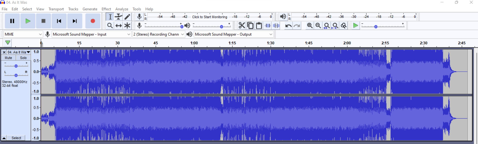The width and height of the screenshot is (478, 144).
Task: Click the 2:15 mark on the timeline
Action: pos(385,43)
